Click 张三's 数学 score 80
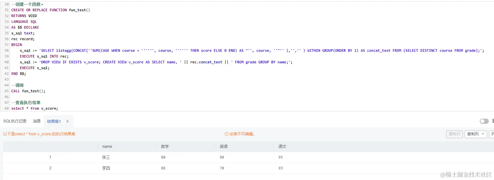Viewport: 494px width, 180px height. pos(163,157)
